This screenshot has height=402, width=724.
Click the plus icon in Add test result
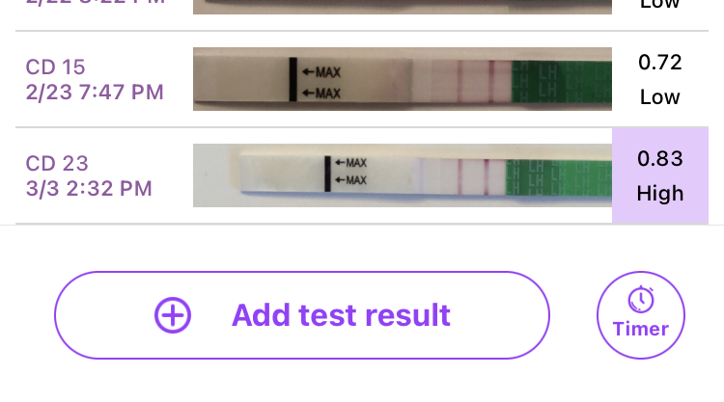point(173,315)
